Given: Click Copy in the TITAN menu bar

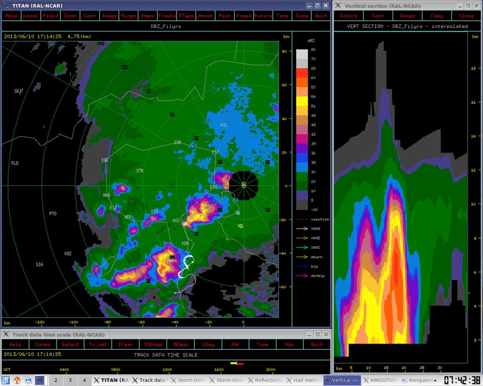Looking at the screenshot, I should pos(301,16).
